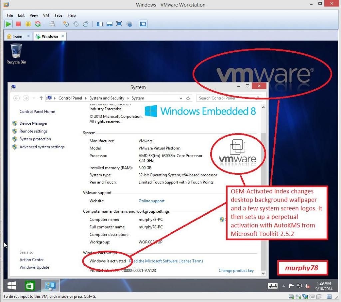Open the Help menu
This screenshot has width=341, height=302.
(x=72, y=15)
